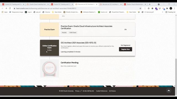Click the address bar URL field
The width and height of the screenshot is (177, 99).
click(x=77, y=8)
